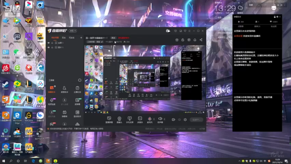The width and height of the screenshot is (291, 164).
Task: Open the notification center in taskbar
Action: click(286, 161)
